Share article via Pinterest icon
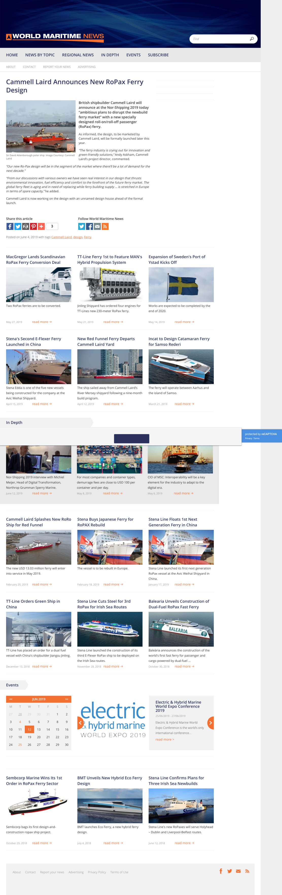The height and width of the screenshot is (895, 282). (33, 226)
